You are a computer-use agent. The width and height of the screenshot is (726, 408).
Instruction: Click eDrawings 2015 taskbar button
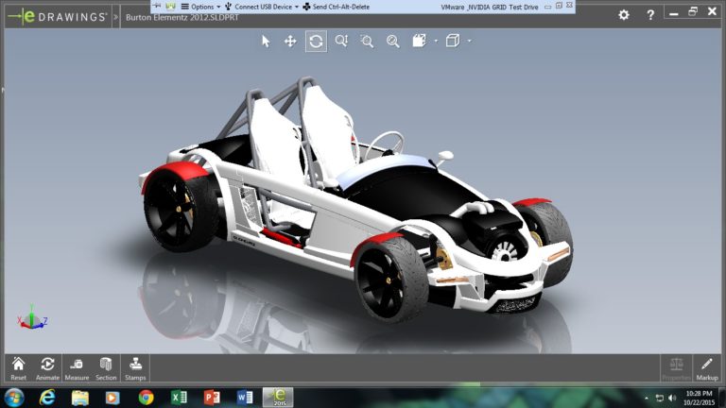[x=278, y=398]
